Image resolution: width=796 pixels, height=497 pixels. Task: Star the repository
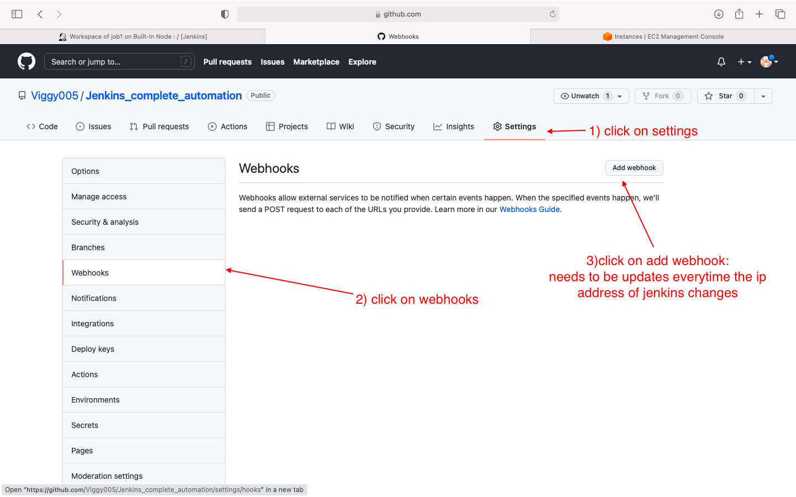(725, 96)
